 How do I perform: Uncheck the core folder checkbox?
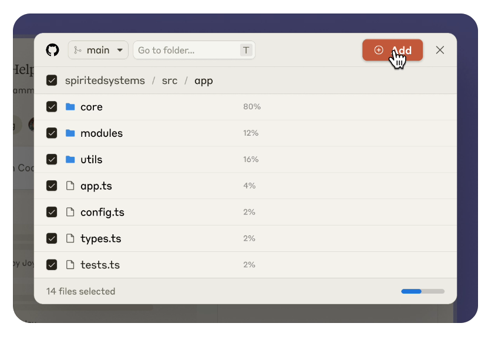click(x=52, y=107)
